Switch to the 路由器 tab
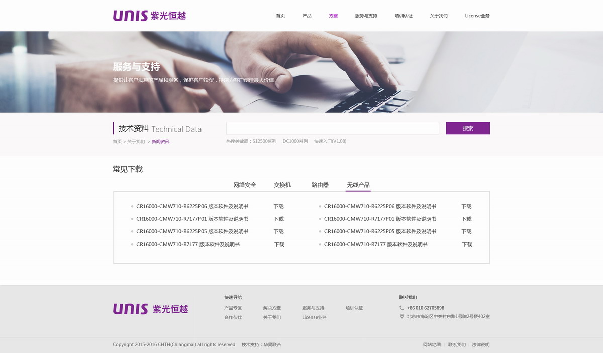This screenshot has height=353, width=603. click(x=320, y=185)
